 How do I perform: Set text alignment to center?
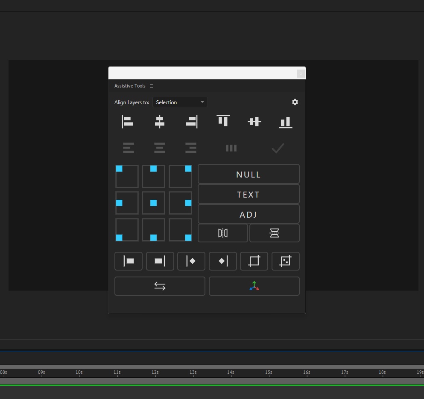click(160, 148)
